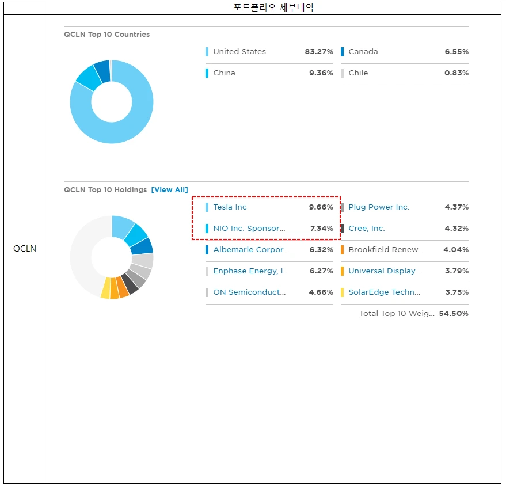Click the QCLN Top 10 Holdings heading
506x487 pixels.
click(x=105, y=190)
